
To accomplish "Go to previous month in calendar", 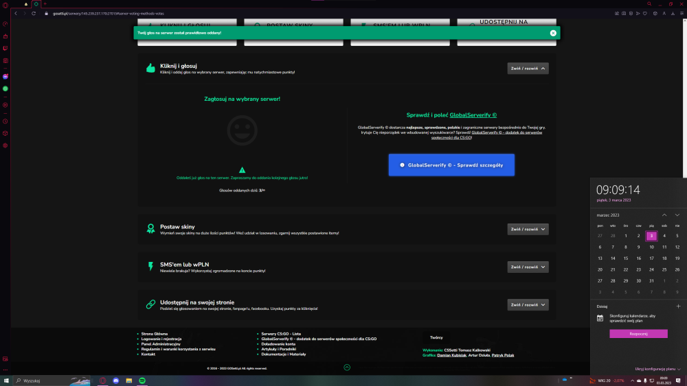I will pyautogui.click(x=664, y=215).
